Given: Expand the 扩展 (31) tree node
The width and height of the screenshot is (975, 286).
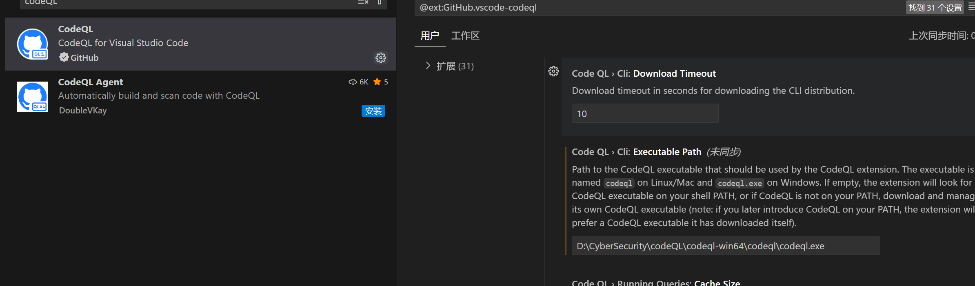Looking at the screenshot, I should click(x=428, y=66).
